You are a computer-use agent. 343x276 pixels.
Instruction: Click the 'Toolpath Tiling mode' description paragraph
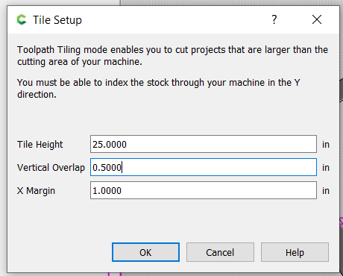click(x=172, y=56)
